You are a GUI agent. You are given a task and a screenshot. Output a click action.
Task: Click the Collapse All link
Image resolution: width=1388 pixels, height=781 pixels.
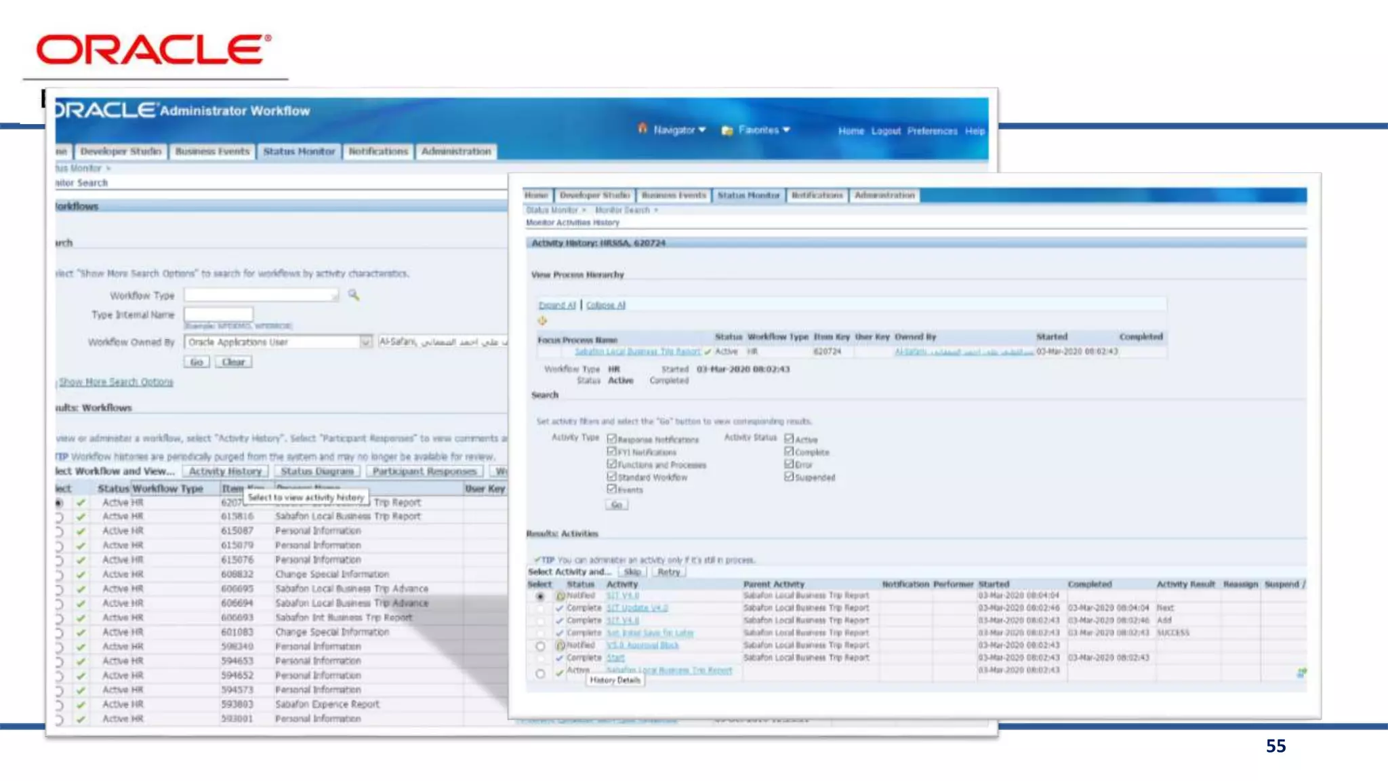click(x=605, y=306)
